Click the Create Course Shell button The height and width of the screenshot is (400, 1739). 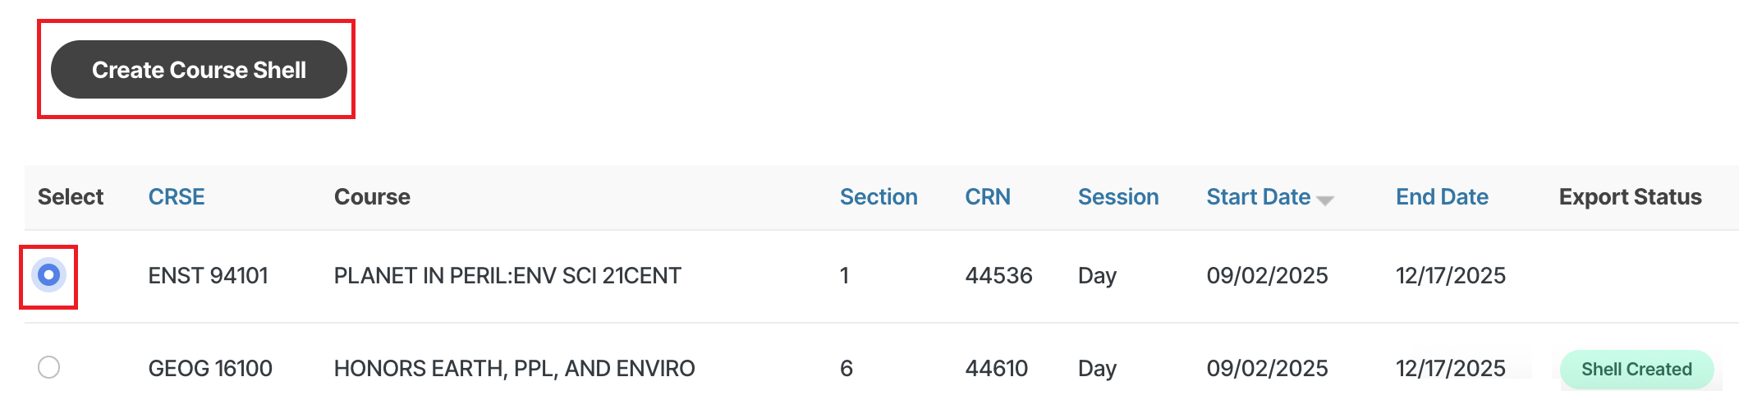pyautogui.click(x=199, y=70)
